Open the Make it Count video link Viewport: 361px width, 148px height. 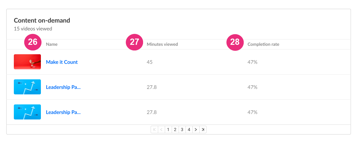pyautogui.click(x=62, y=62)
